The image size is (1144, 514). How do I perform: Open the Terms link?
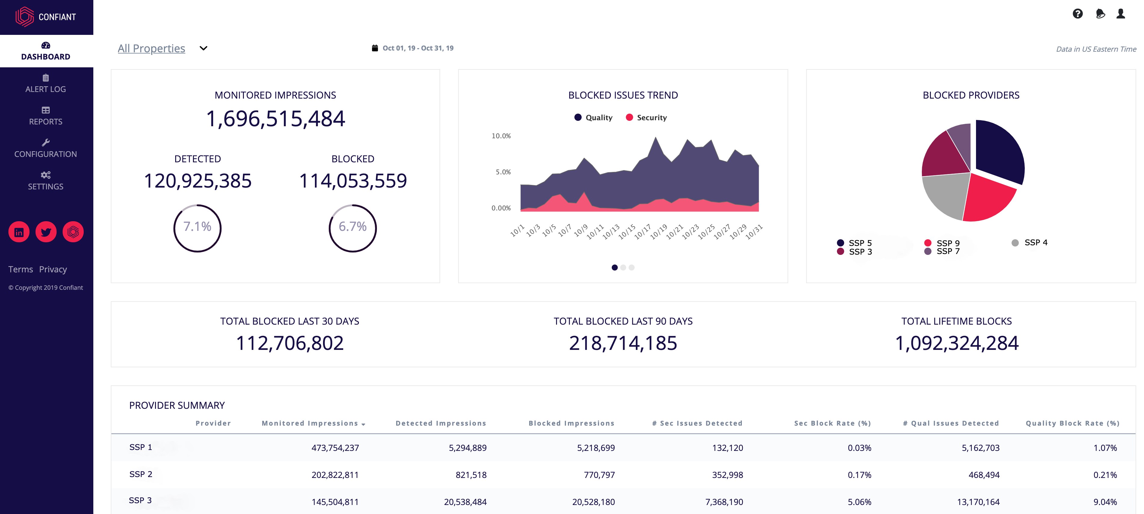point(20,269)
